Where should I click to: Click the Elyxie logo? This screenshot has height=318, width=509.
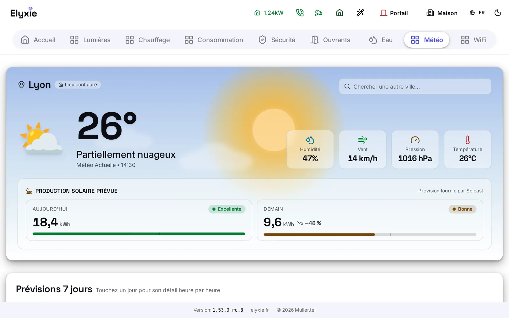click(24, 13)
